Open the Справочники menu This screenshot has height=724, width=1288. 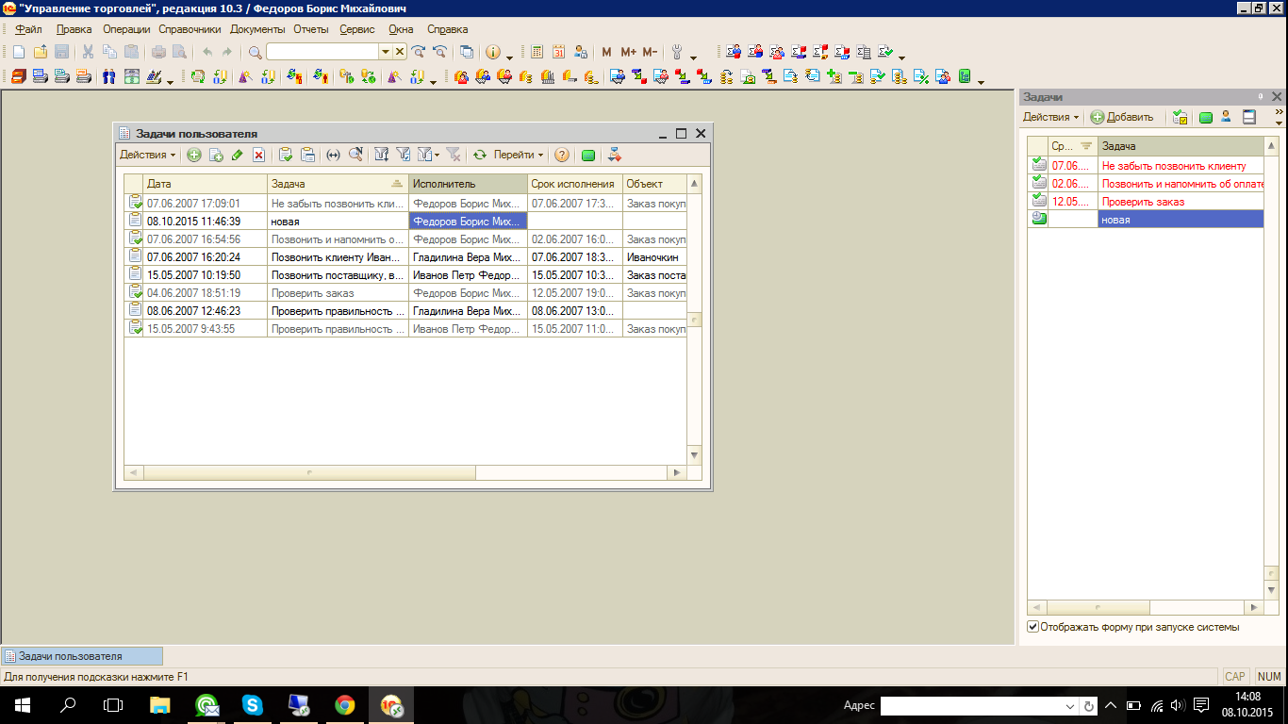click(x=190, y=29)
